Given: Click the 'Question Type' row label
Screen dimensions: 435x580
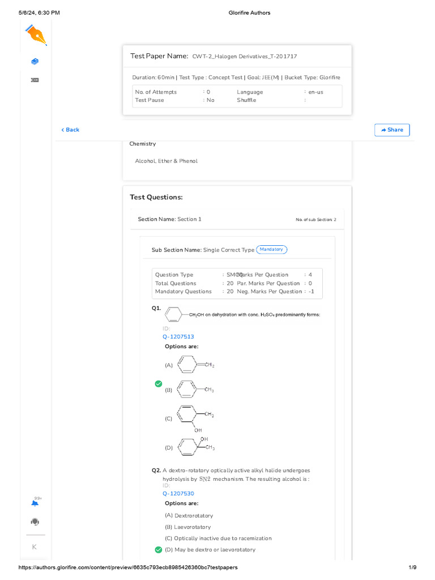Looking at the screenshot, I should pyautogui.click(x=174, y=275).
